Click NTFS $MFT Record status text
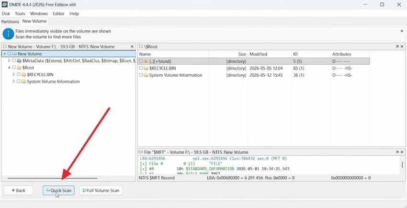The width and height of the screenshot is (407, 208). tap(157, 178)
